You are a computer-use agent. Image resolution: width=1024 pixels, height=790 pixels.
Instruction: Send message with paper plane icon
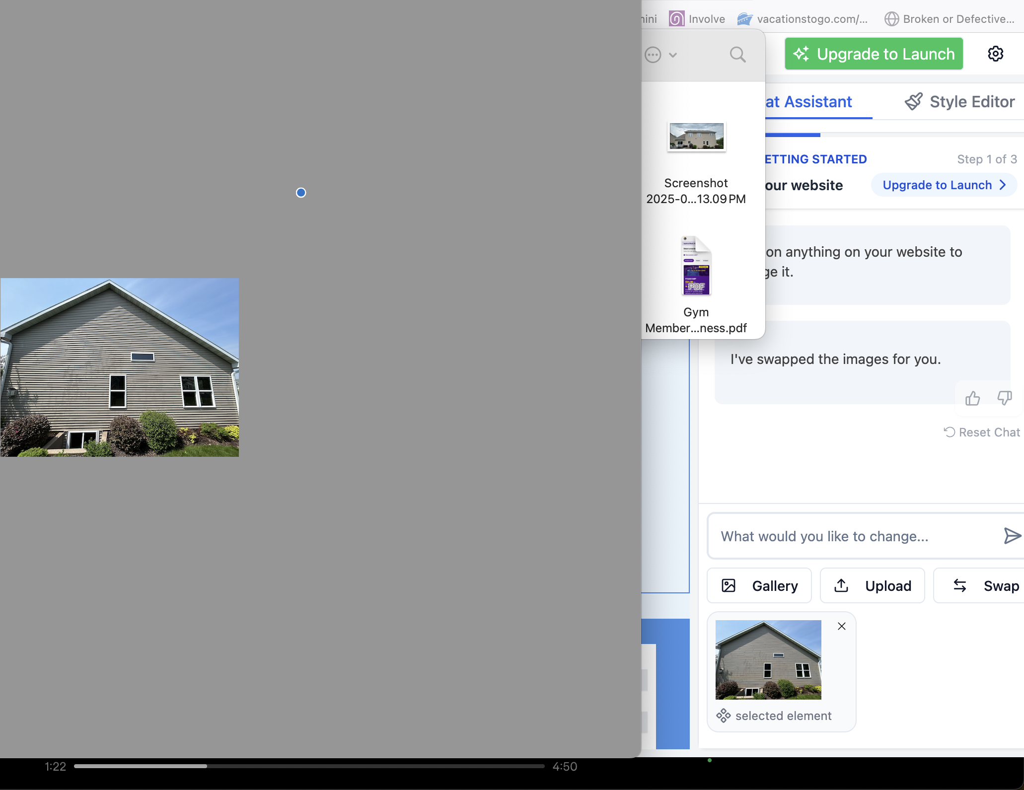[x=1012, y=536]
